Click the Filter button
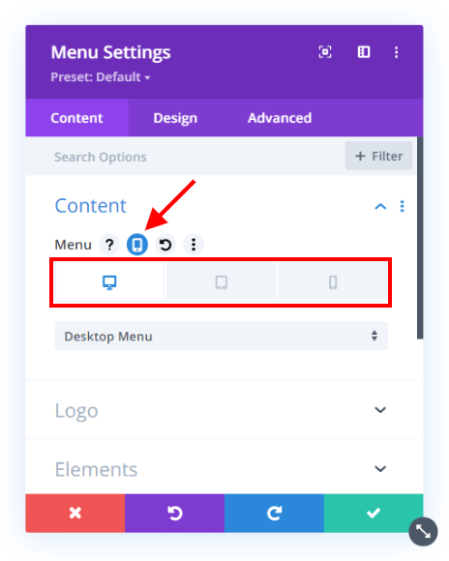Image resolution: width=449 pixels, height=561 pixels. tap(378, 156)
